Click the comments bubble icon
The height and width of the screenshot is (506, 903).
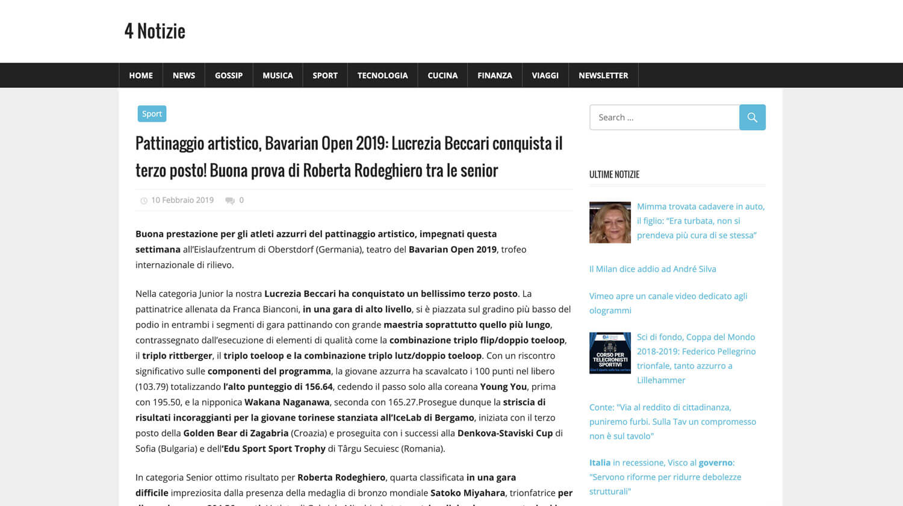pyautogui.click(x=230, y=201)
